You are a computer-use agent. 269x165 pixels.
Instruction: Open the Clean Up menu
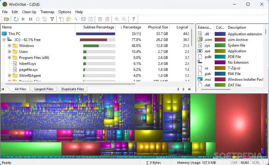29,12
